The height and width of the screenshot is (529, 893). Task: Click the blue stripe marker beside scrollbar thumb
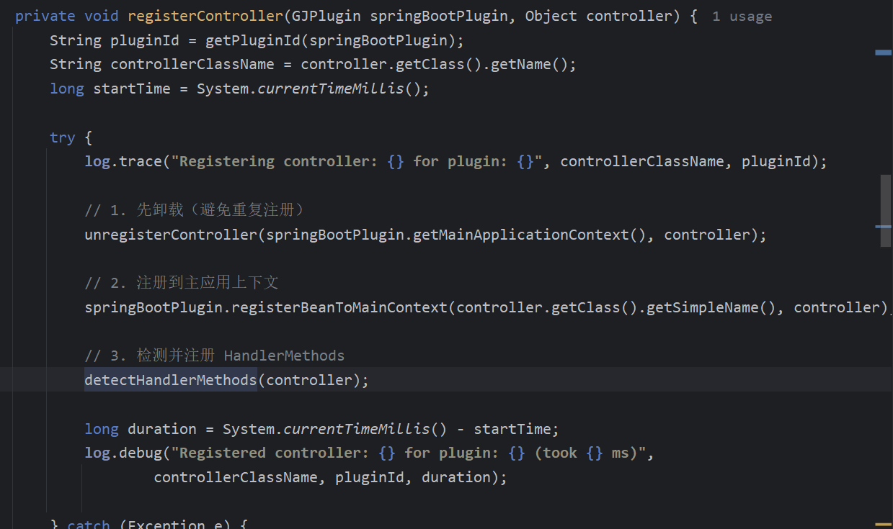(884, 226)
